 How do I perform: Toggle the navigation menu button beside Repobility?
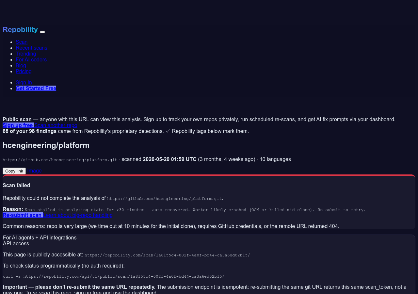[42, 32]
